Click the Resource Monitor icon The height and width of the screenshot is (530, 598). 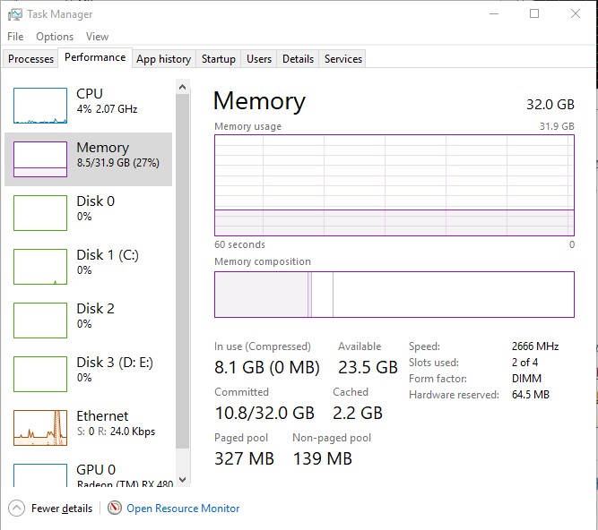click(115, 508)
